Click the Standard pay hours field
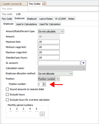This screenshot has height=124, width=99. coord(49,58)
